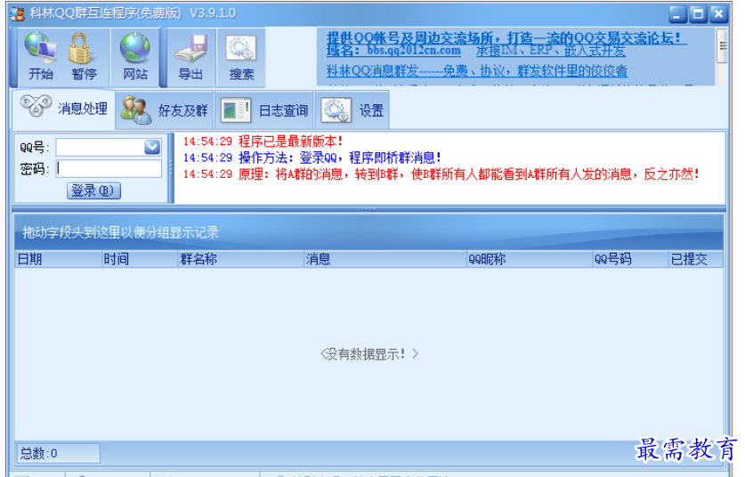
Task: Sort by the QQ昵称 column header
Action: click(x=530, y=259)
